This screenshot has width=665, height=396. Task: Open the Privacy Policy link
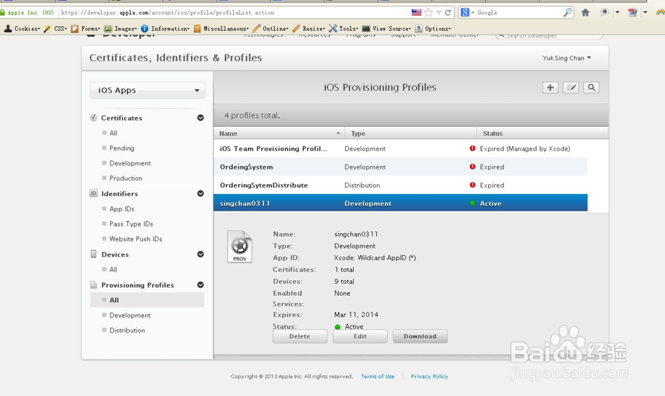tap(429, 376)
